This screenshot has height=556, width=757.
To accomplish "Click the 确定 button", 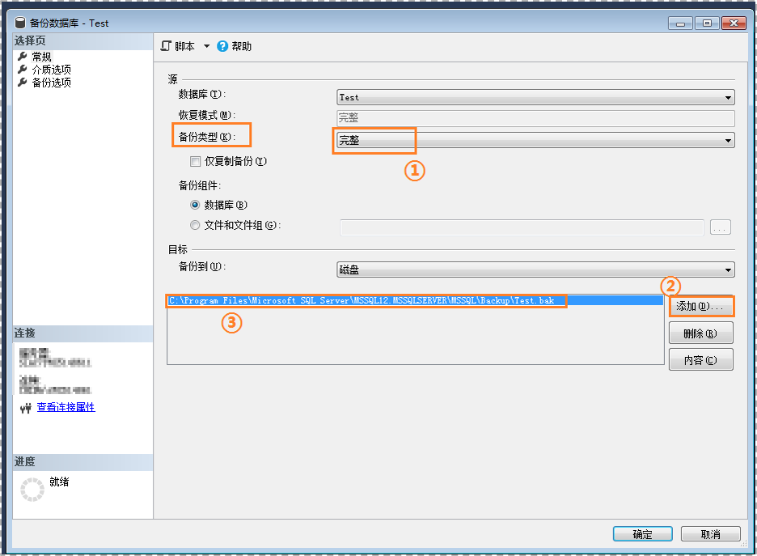I will point(643,534).
